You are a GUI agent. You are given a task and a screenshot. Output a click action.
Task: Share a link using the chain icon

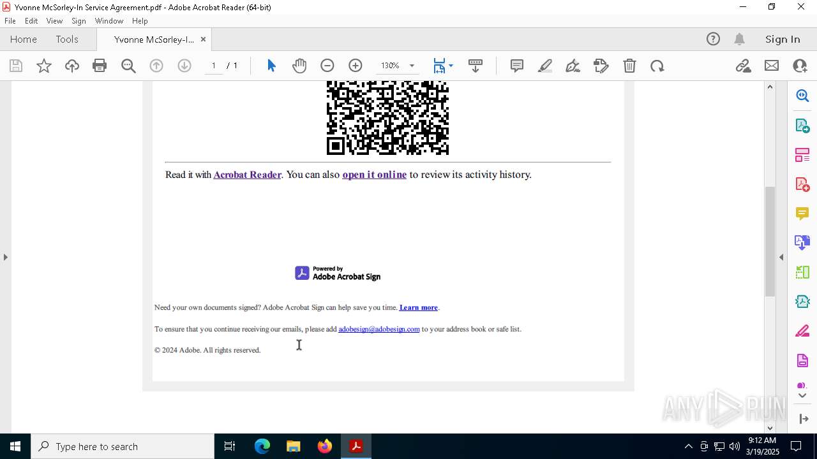744,66
